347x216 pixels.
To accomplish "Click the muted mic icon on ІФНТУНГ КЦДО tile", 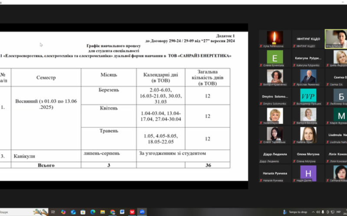I will click(x=294, y=46).
